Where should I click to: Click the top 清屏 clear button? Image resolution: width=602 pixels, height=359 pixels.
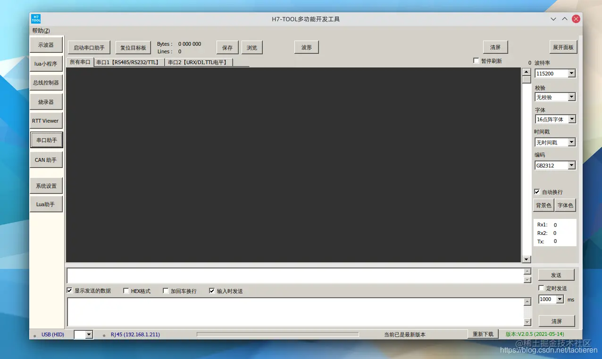click(495, 47)
